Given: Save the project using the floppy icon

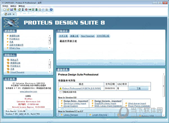Looking at the screenshot, I should tap(11, 10).
